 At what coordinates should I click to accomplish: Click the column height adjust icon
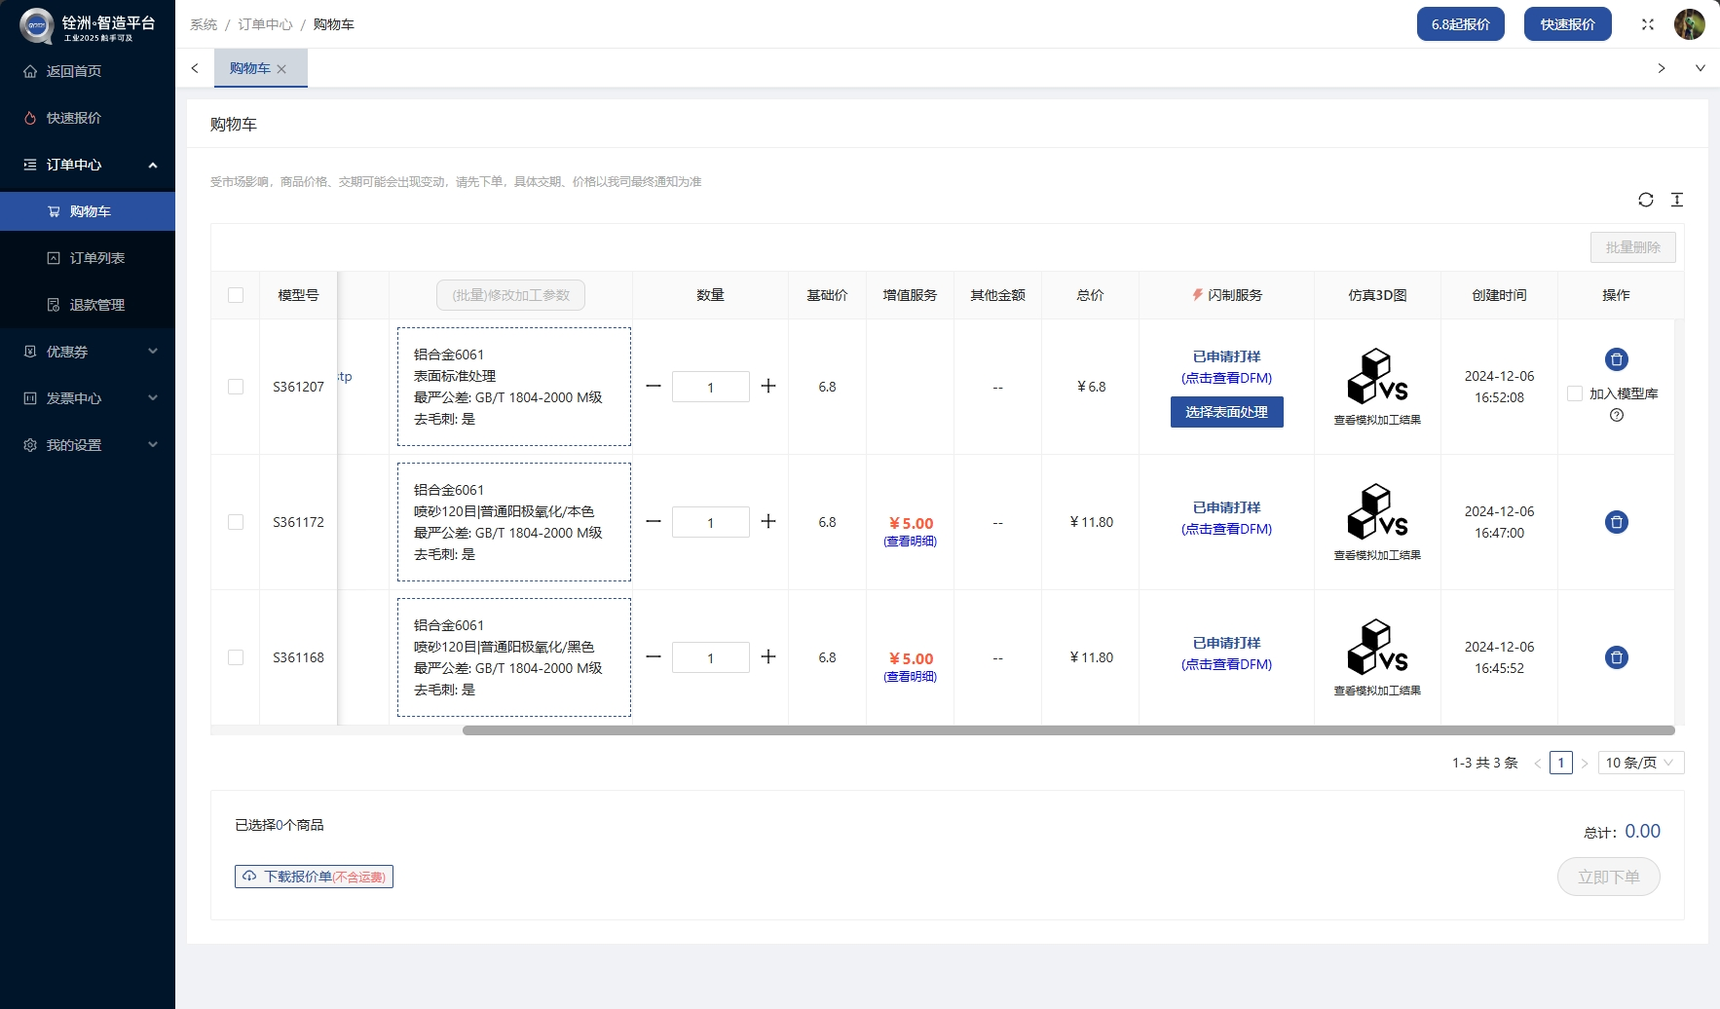tap(1677, 200)
